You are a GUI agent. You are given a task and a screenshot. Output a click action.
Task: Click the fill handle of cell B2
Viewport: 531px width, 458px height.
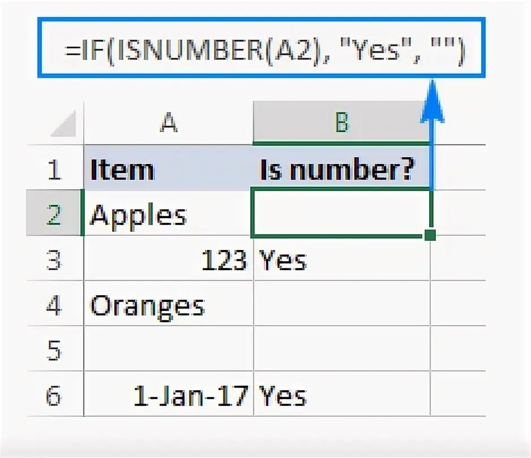tap(430, 235)
